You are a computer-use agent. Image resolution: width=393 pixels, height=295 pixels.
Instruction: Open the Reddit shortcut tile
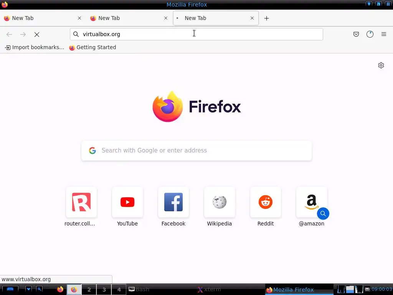point(266,202)
